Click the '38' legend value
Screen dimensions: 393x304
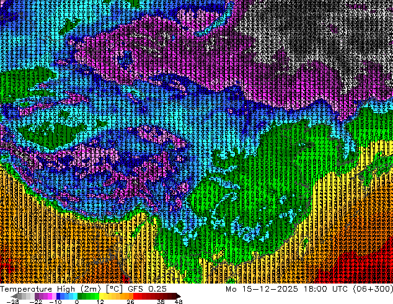(161, 302)
